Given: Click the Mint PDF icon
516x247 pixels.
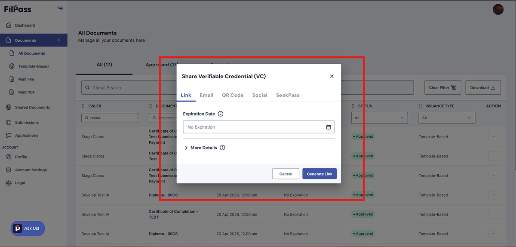Looking at the screenshot, I should (12, 92).
